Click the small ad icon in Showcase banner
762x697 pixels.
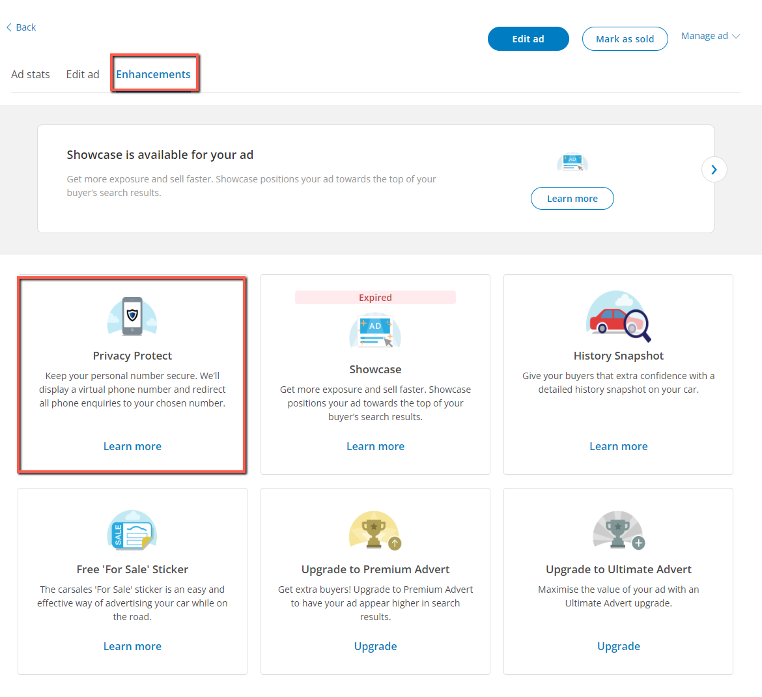pos(572,162)
